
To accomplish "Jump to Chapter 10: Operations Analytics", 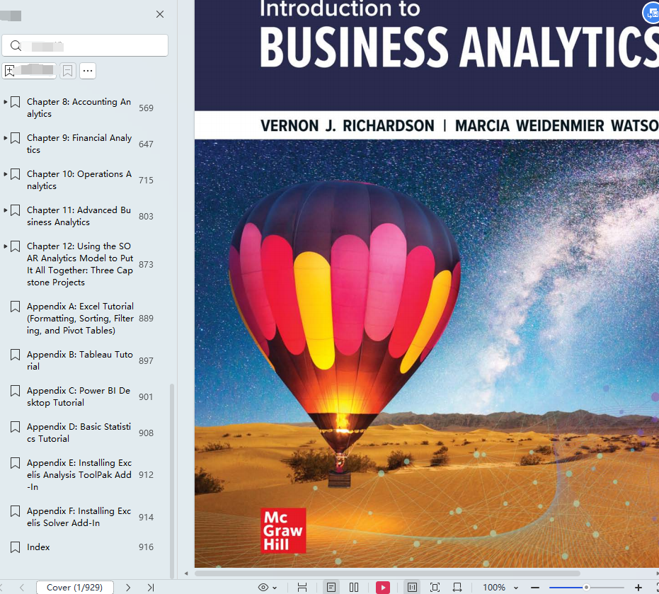I will tap(79, 181).
